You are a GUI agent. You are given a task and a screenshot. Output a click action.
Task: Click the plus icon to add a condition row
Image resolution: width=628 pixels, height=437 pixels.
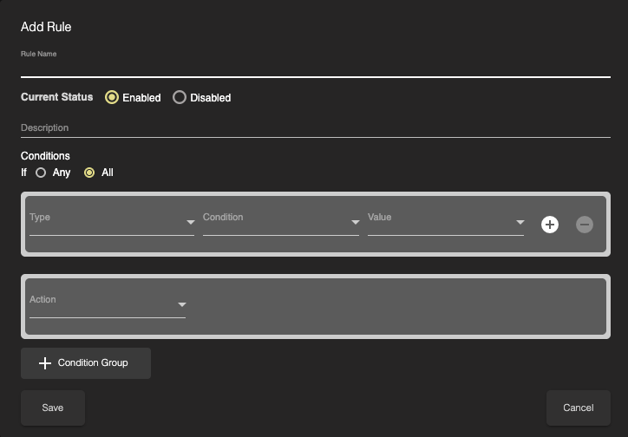coord(549,225)
